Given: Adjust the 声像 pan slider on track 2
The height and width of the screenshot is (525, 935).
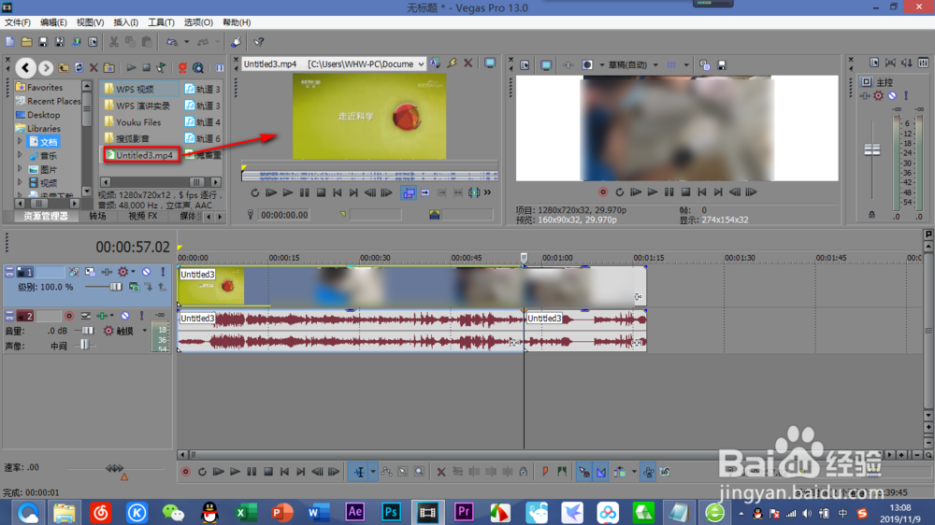Looking at the screenshot, I should pos(84,345).
